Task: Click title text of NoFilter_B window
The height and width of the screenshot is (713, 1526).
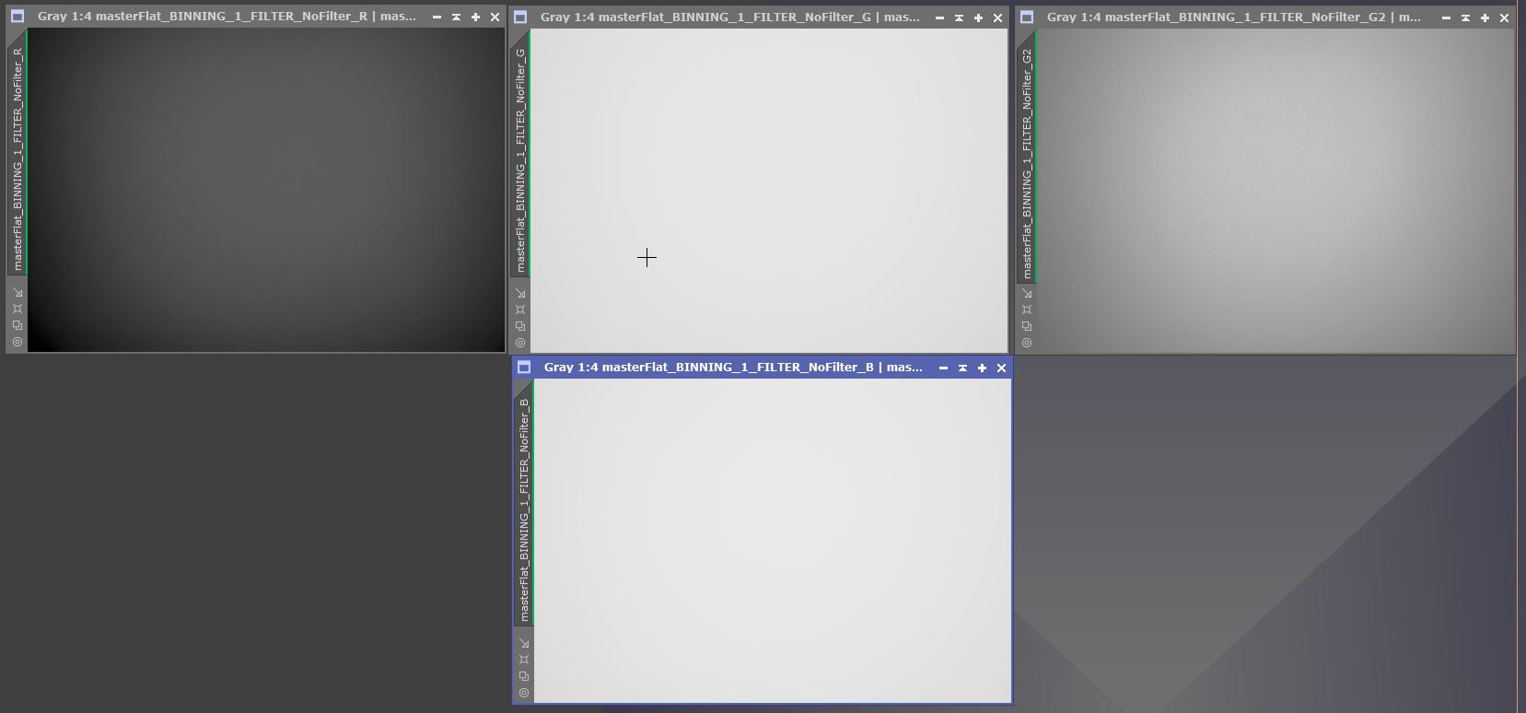Action: [733, 368]
